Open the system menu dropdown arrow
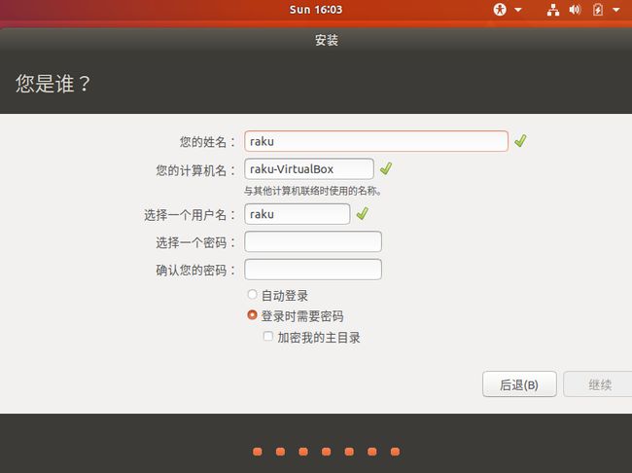The height and width of the screenshot is (473, 632). (615, 10)
